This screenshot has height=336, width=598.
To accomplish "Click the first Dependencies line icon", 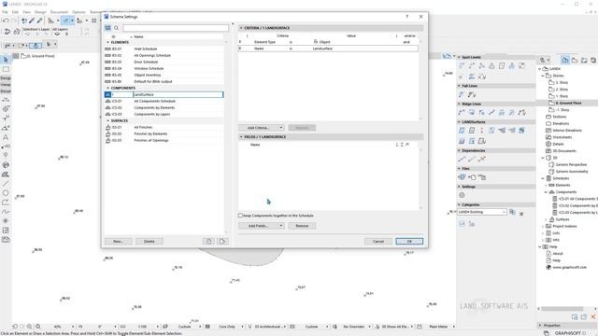I will tap(462, 159).
